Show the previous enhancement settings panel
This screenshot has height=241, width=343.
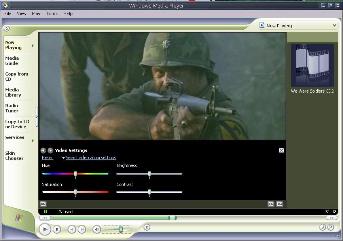point(43,150)
